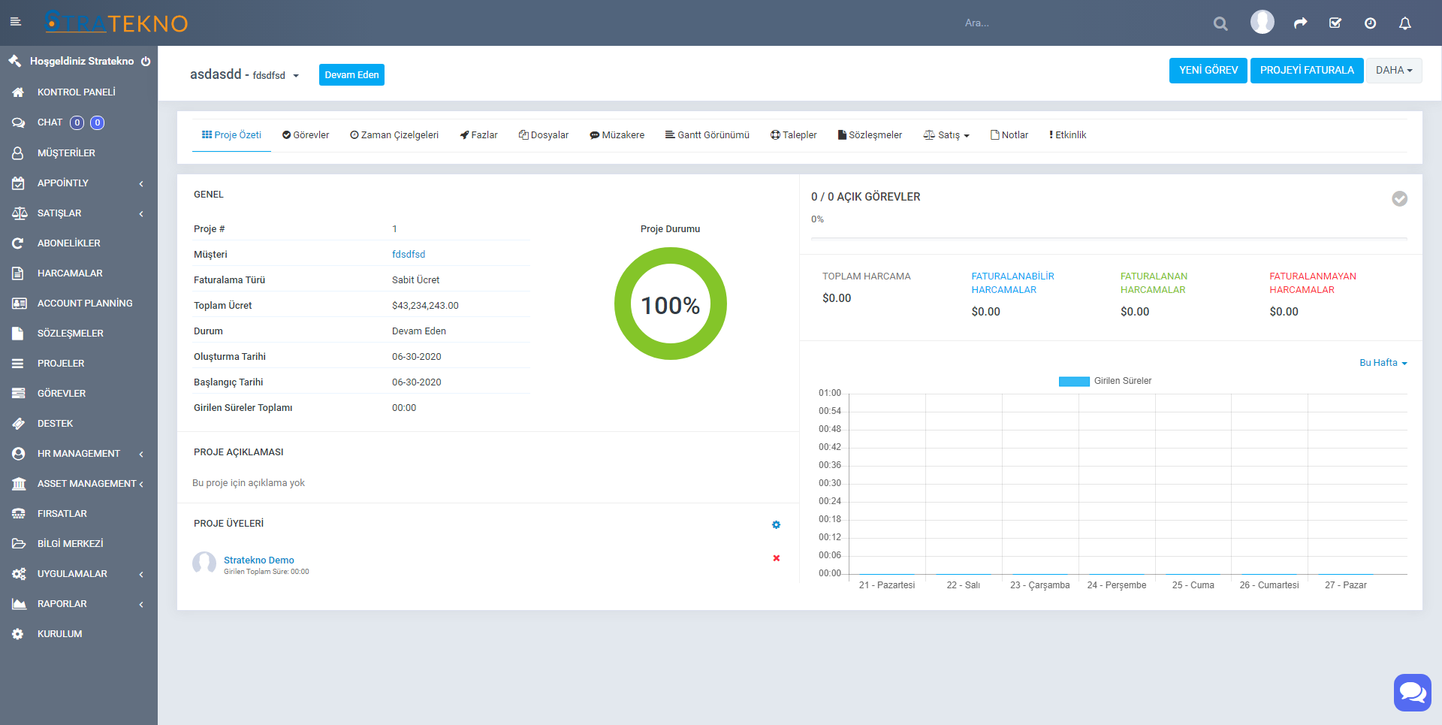Open the Stratekno Demo member link
The image size is (1442, 725).
[259, 560]
